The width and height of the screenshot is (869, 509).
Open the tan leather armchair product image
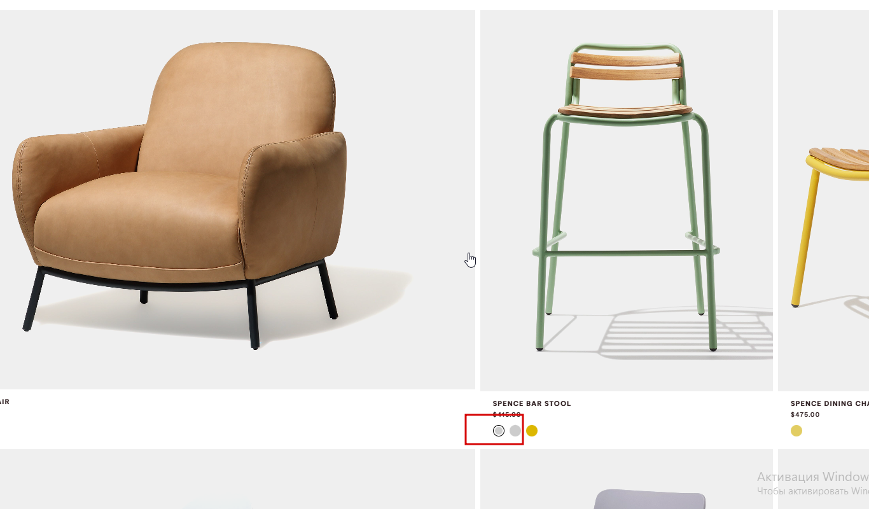click(x=237, y=200)
